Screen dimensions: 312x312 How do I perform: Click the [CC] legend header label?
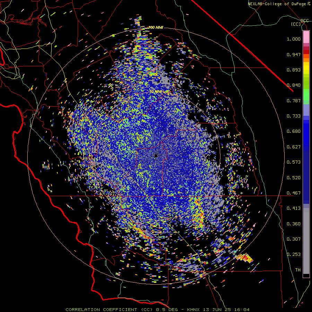[296, 24]
